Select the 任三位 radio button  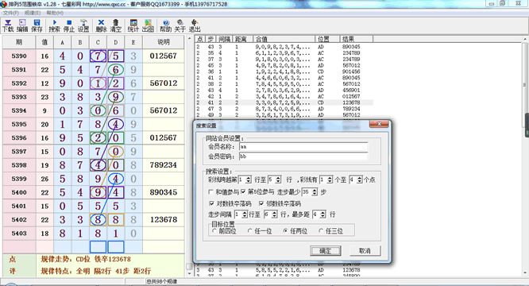(x=321, y=230)
